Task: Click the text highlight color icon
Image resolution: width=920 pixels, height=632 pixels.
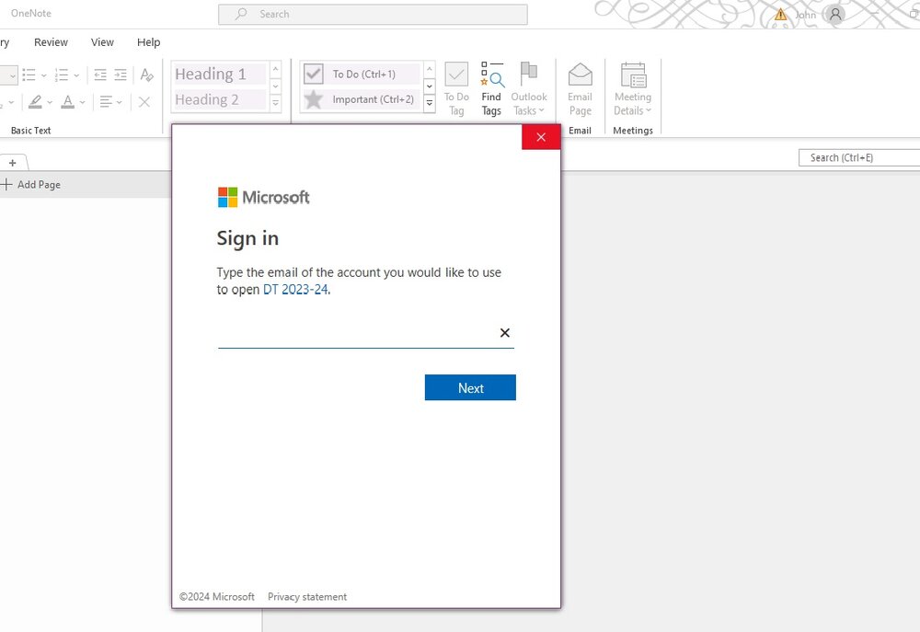Action: 35,102
